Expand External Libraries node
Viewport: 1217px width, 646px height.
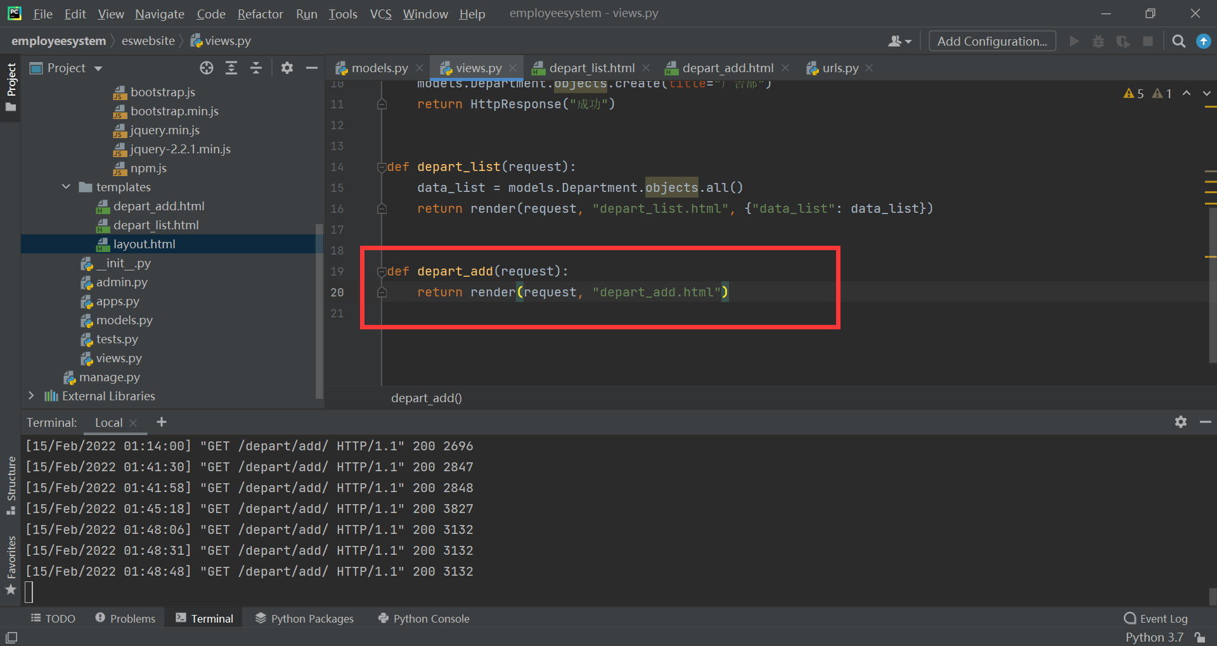pos(31,396)
